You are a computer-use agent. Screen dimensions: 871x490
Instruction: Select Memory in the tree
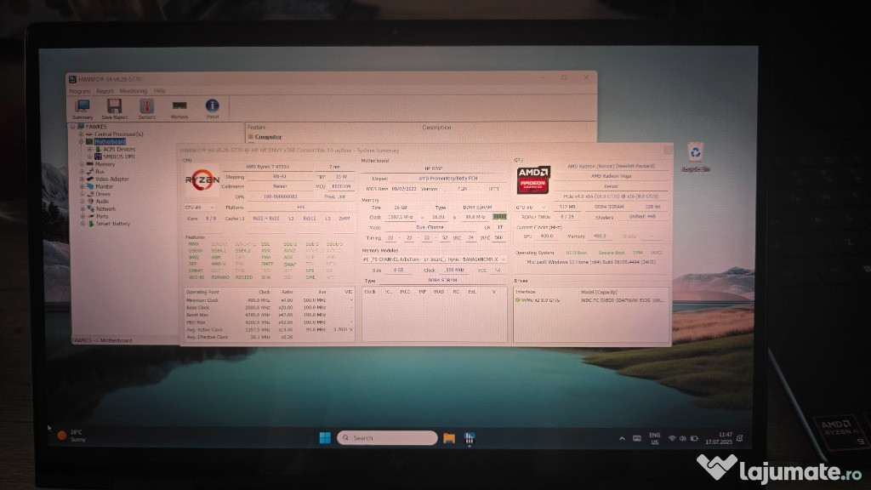pyautogui.click(x=105, y=164)
